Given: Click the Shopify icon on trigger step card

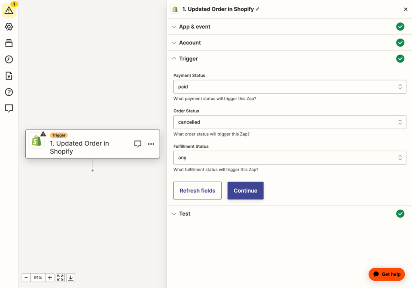Looking at the screenshot, I should 37,141.
